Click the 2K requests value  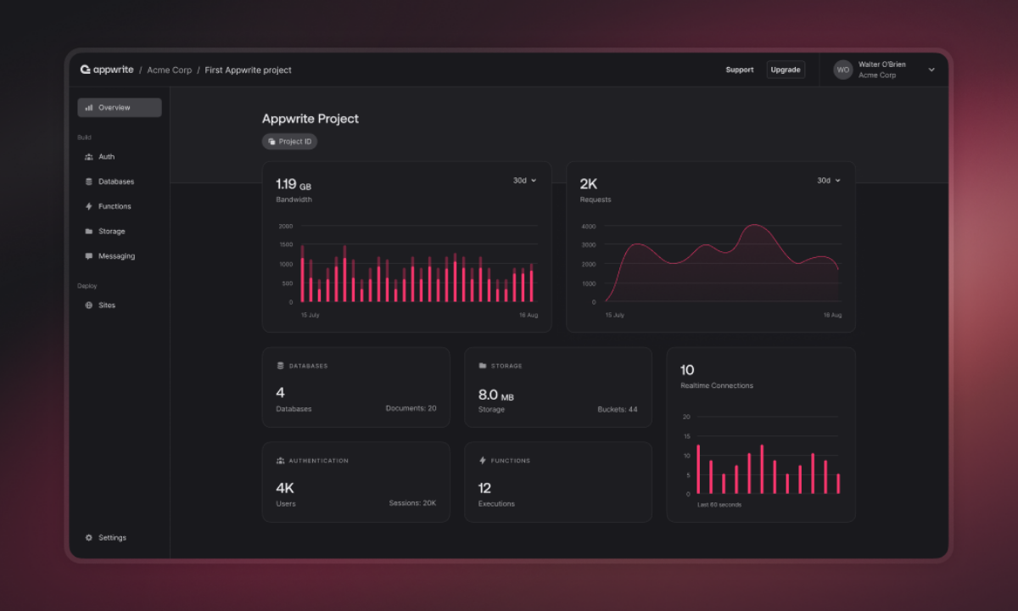click(589, 183)
